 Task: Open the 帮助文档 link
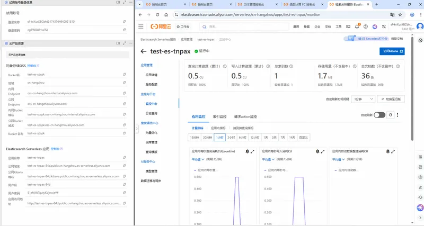pyautogui.click(x=397, y=39)
